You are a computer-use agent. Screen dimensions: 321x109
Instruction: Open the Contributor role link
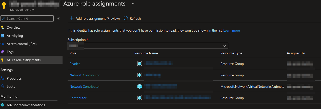click(78, 98)
